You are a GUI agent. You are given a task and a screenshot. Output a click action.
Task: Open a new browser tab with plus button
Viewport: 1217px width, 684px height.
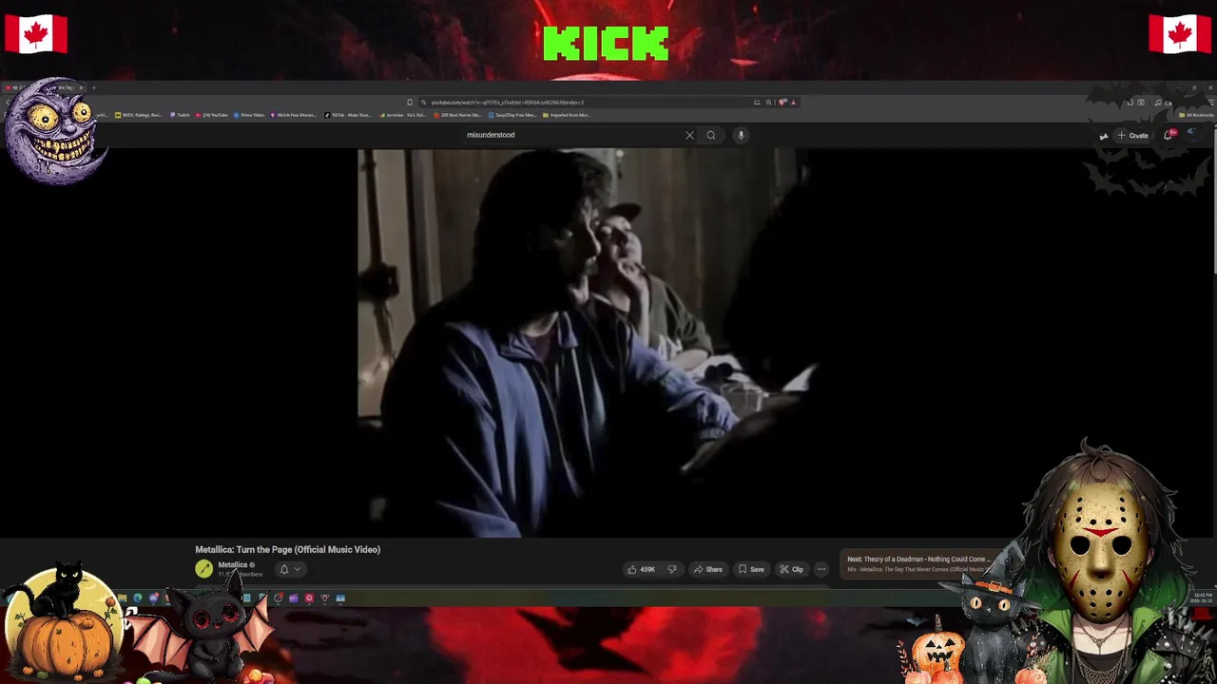pyautogui.click(x=93, y=88)
